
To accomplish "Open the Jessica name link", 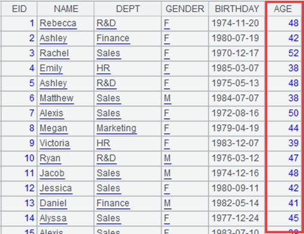I will point(56,188).
